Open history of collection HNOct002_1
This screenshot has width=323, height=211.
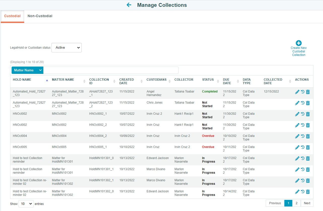303,114
